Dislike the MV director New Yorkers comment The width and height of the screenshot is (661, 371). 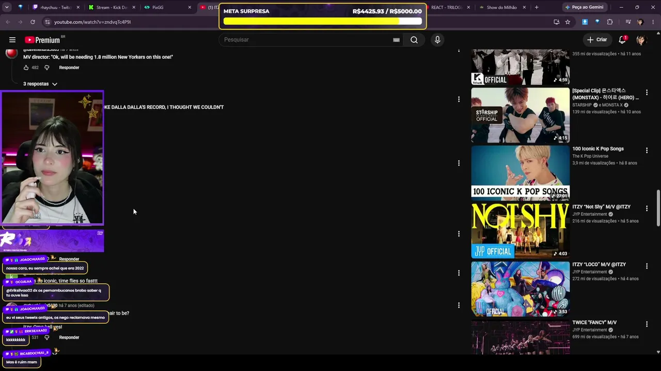(46, 68)
